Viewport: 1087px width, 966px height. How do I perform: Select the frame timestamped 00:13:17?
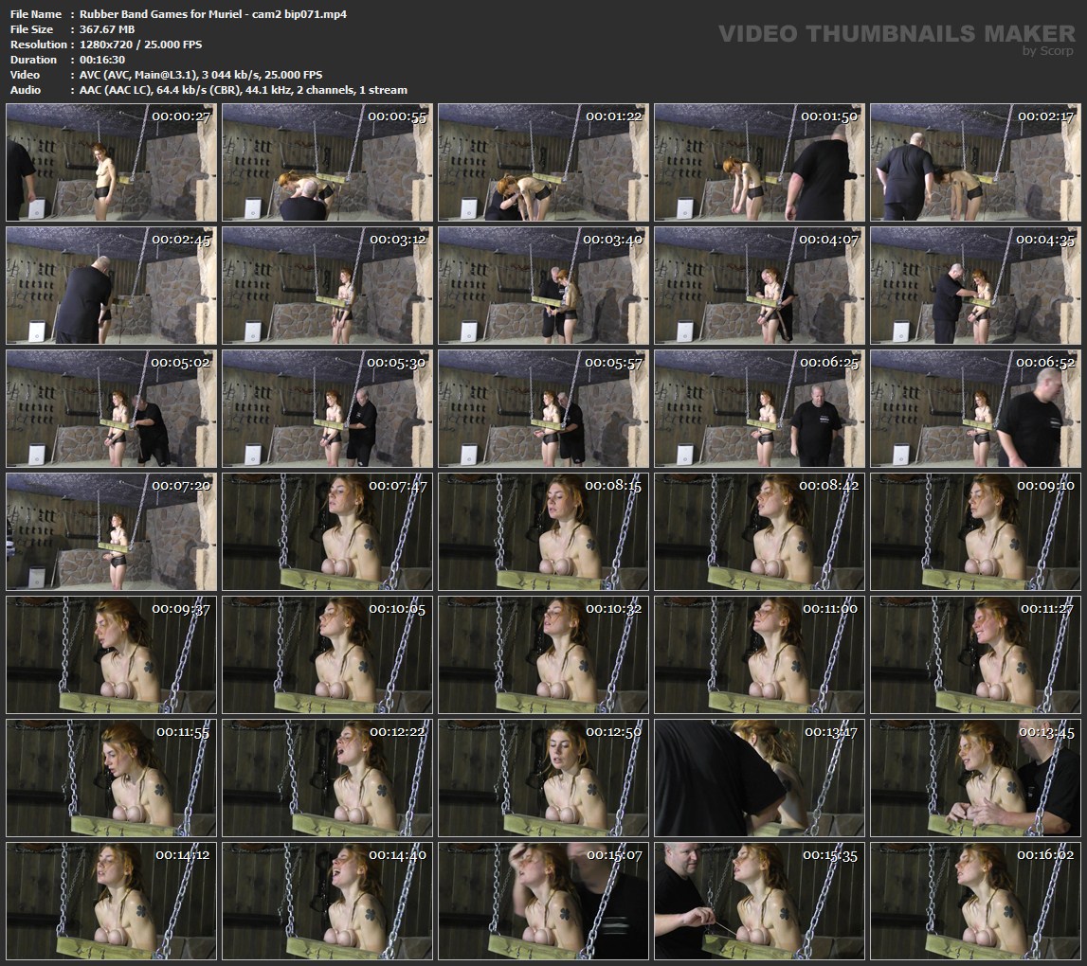tap(760, 778)
